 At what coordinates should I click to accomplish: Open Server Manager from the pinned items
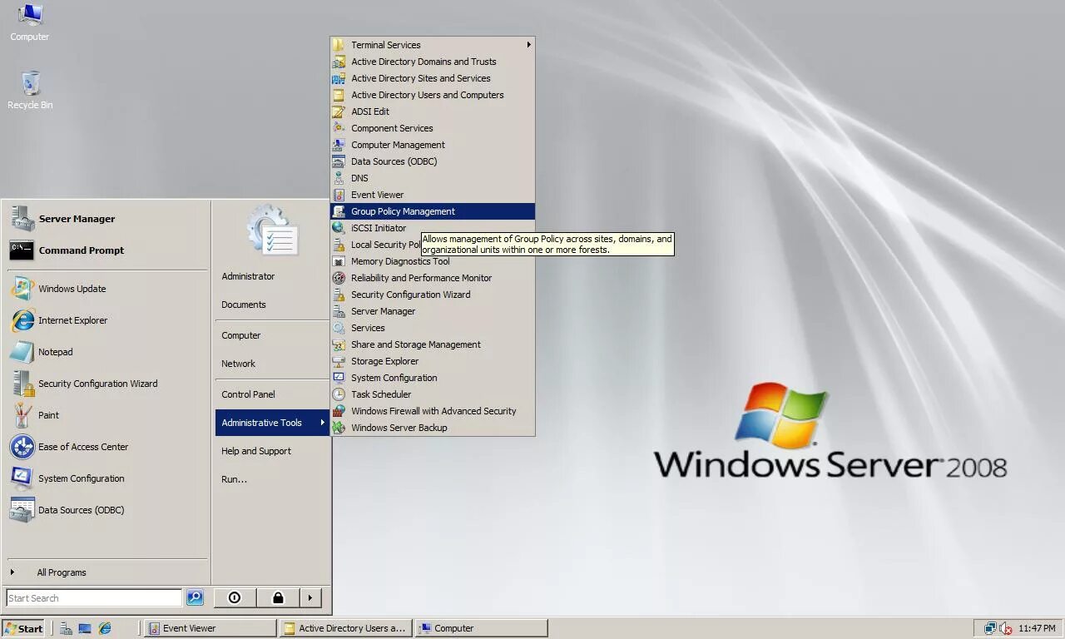point(77,219)
